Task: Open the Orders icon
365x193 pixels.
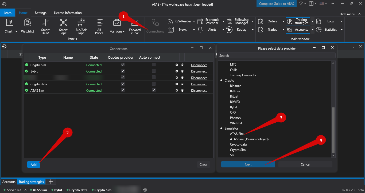Action: point(261,21)
